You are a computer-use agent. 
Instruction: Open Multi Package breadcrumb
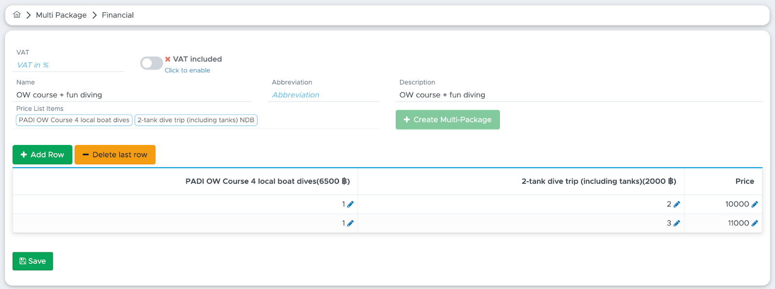coord(61,15)
